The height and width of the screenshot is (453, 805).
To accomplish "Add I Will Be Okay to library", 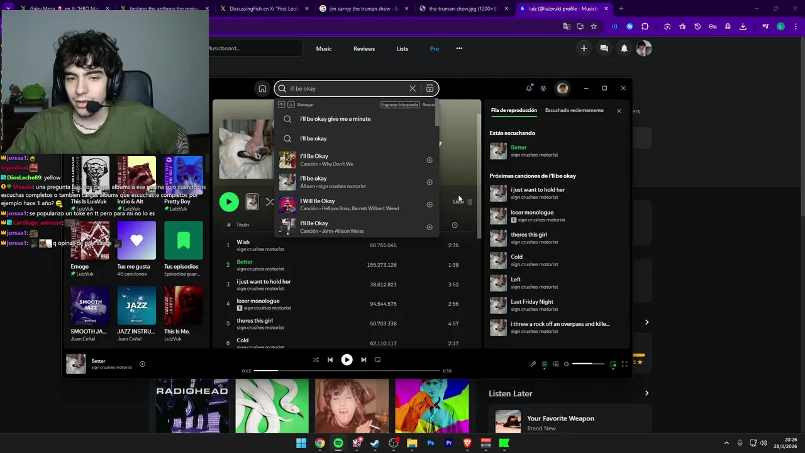I will 430,204.
